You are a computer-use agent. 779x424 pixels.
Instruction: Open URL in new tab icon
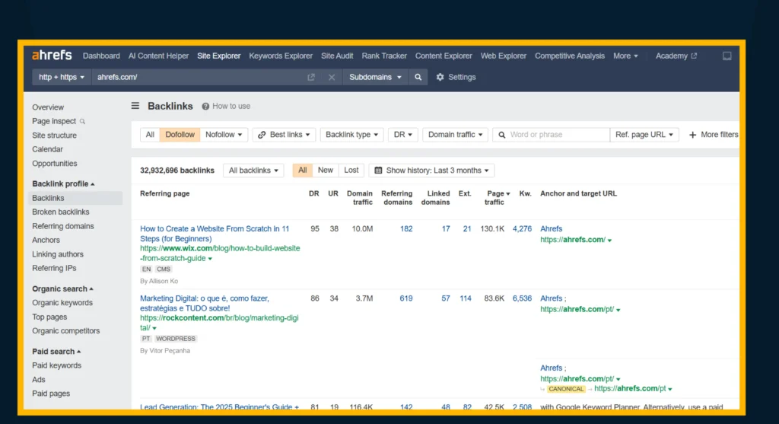(x=311, y=77)
